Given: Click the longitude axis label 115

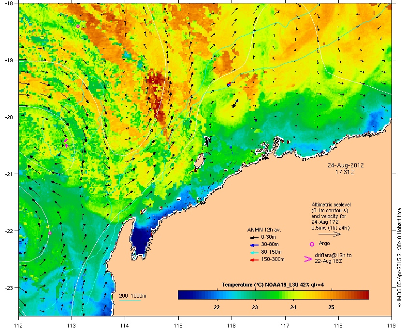Looking at the screenshot, I should coord(178,325).
